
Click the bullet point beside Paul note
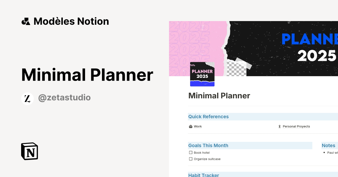click(324, 153)
